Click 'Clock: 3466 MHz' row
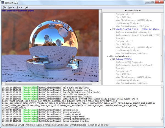Image resolution: width=165 pixels, height=128 pixels. pyautogui.click(x=123, y=44)
